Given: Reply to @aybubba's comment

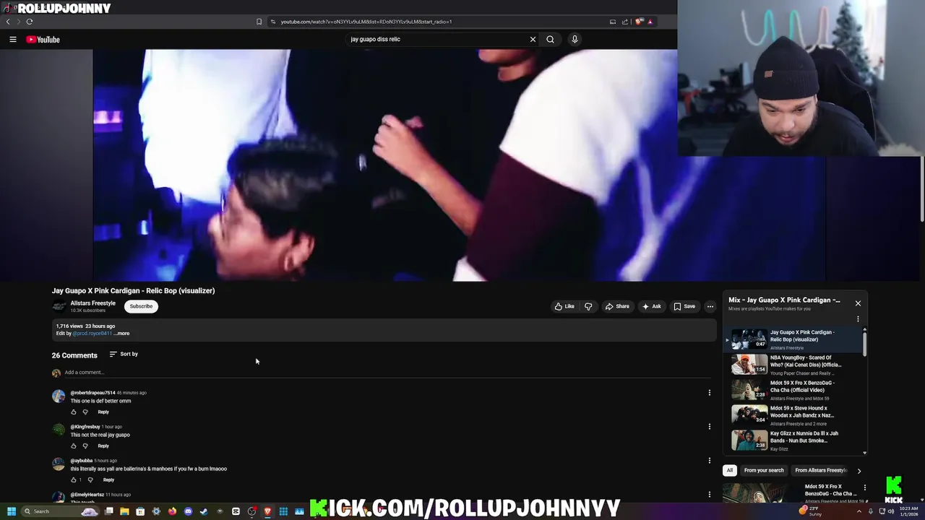Looking at the screenshot, I should point(108,480).
